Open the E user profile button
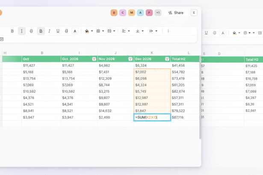 pos(194,13)
